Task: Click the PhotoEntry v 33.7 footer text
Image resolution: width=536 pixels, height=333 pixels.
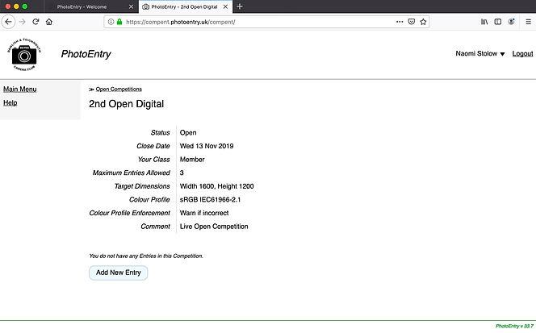Action: tap(514, 327)
